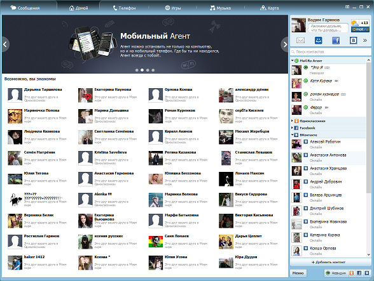Focus the Поиск контактов search field
This screenshot has width=374, height=281.
tap(330, 51)
